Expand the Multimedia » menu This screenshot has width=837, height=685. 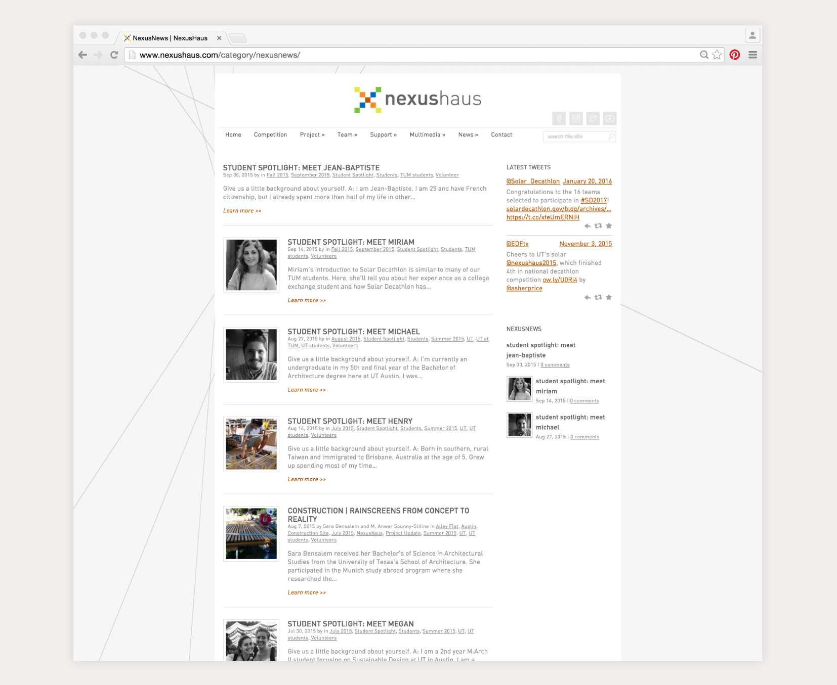pyautogui.click(x=428, y=135)
